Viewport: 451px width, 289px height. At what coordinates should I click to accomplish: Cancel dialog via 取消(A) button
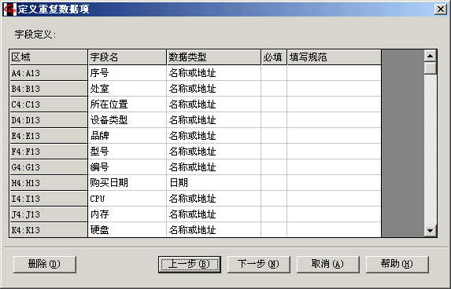pyautogui.click(x=328, y=264)
